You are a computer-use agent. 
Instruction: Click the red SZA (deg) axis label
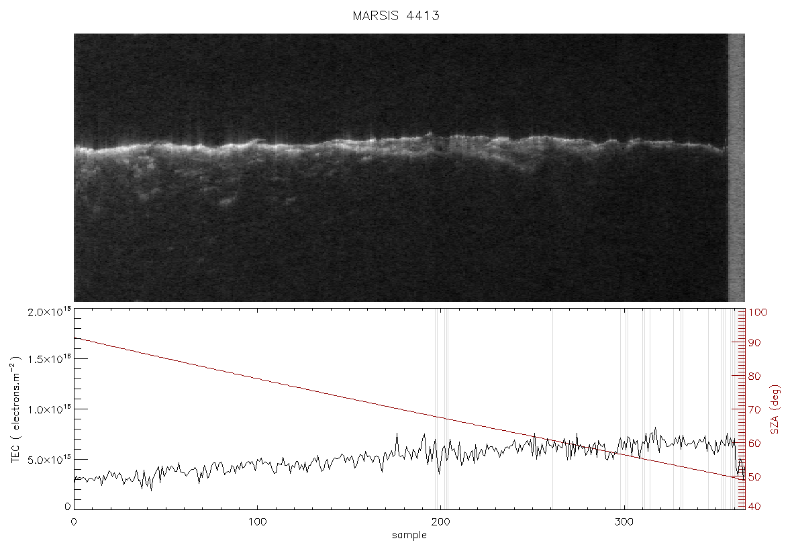coord(775,409)
